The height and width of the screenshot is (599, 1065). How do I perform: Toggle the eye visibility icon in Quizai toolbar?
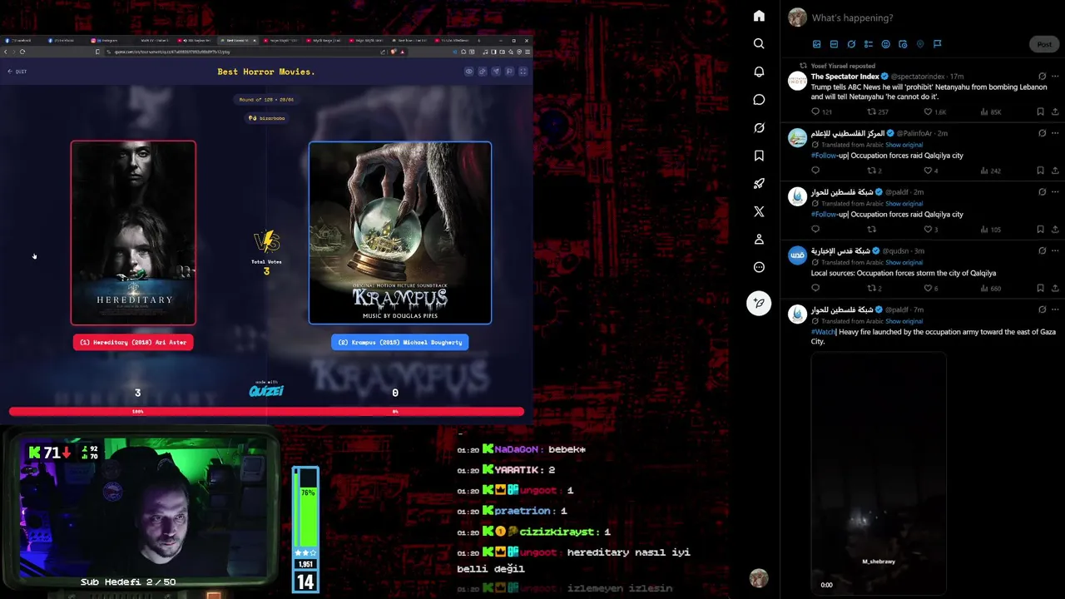tap(468, 72)
